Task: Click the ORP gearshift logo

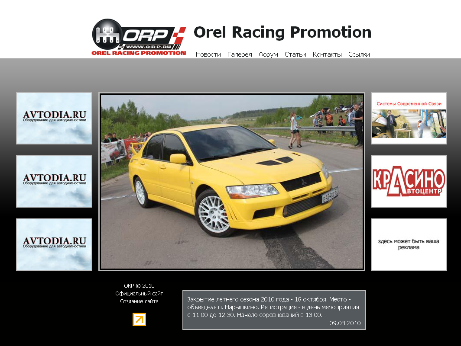Action: pyautogui.click(x=139, y=37)
